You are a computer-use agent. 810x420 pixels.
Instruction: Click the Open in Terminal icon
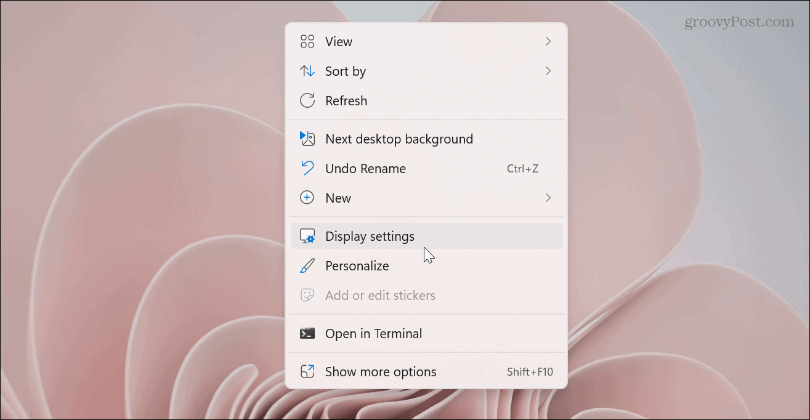308,333
